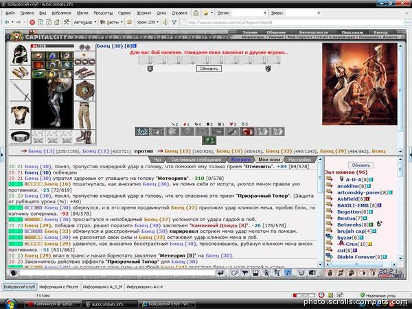
Task: Open the Инвентарь link
Action: pyautogui.click(x=253, y=37)
